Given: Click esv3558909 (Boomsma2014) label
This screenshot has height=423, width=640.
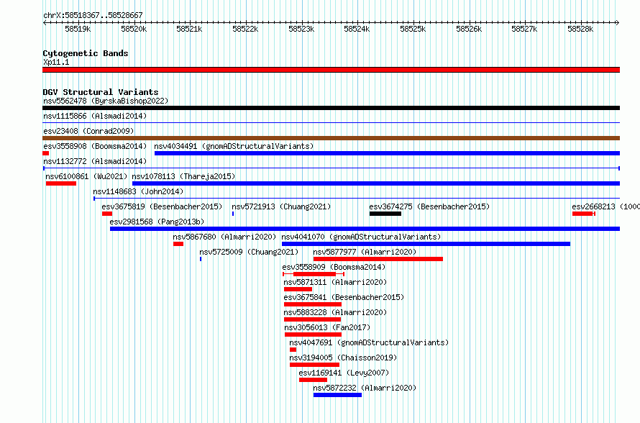Looking at the screenshot, I should [334, 267].
